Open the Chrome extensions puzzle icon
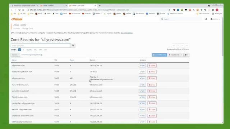Screen dimensions: 230x129 [x=213, y=10]
